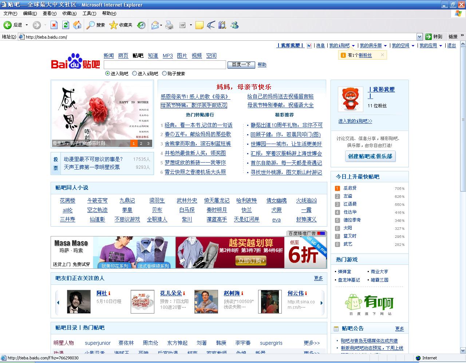The image size is (466, 363).
Task: Expand the 我的空间 dropdown arrow
Action: [x=413, y=46]
